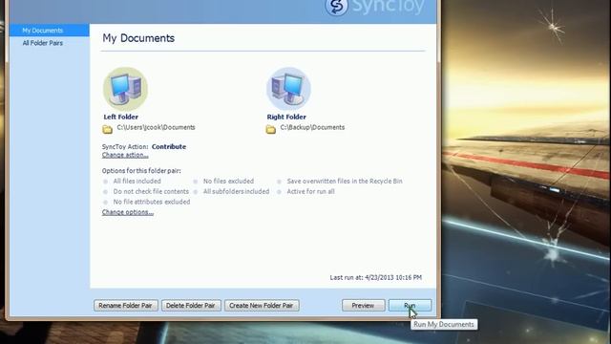Open the Change options link
The width and height of the screenshot is (611, 344).
[x=127, y=212]
